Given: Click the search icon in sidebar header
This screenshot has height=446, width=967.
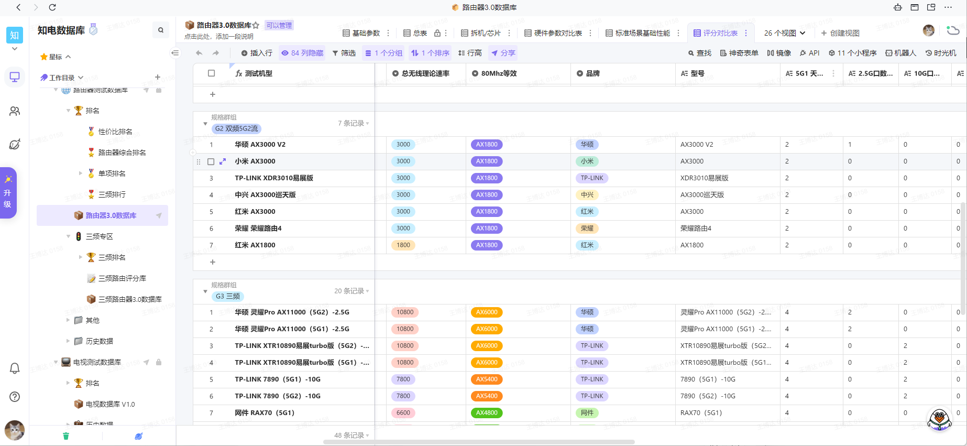Looking at the screenshot, I should [x=161, y=30].
